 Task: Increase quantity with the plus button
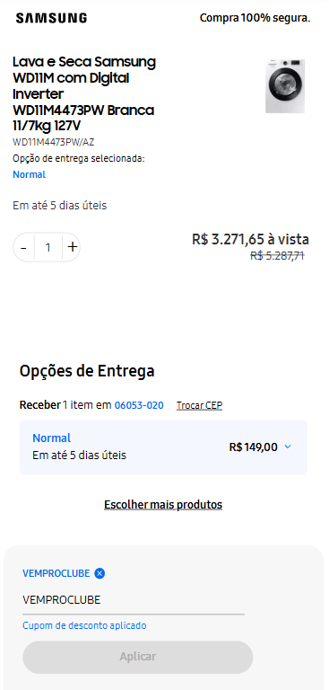point(72,247)
